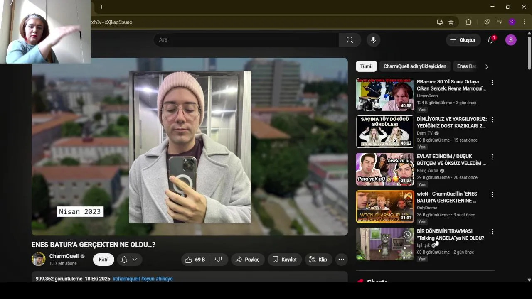Create a clip with Klip button

tap(318, 260)
